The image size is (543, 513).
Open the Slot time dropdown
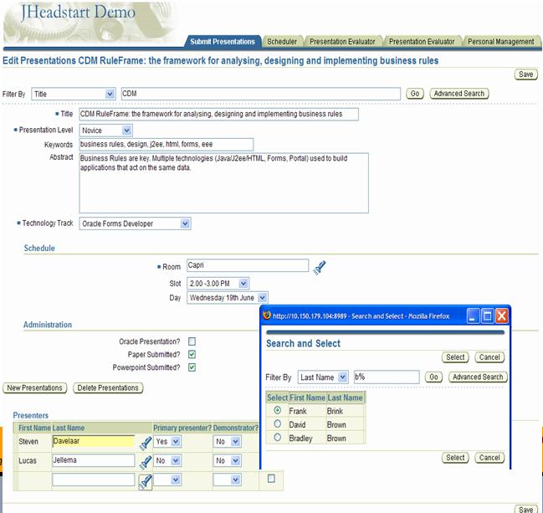coord(218,284)
